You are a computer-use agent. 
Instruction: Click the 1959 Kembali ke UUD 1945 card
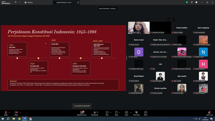click(81, 68)
